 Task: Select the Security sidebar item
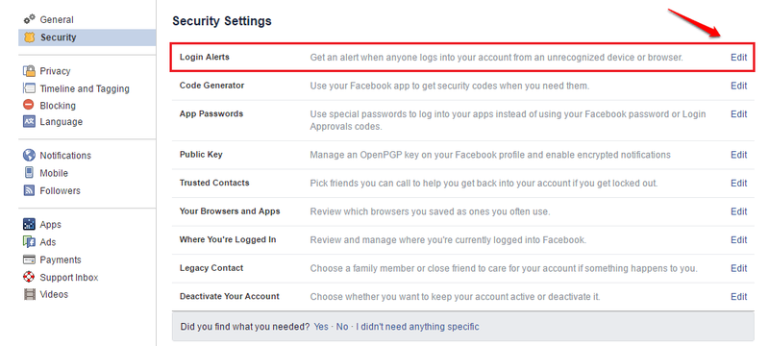click(x=87, y=37)
